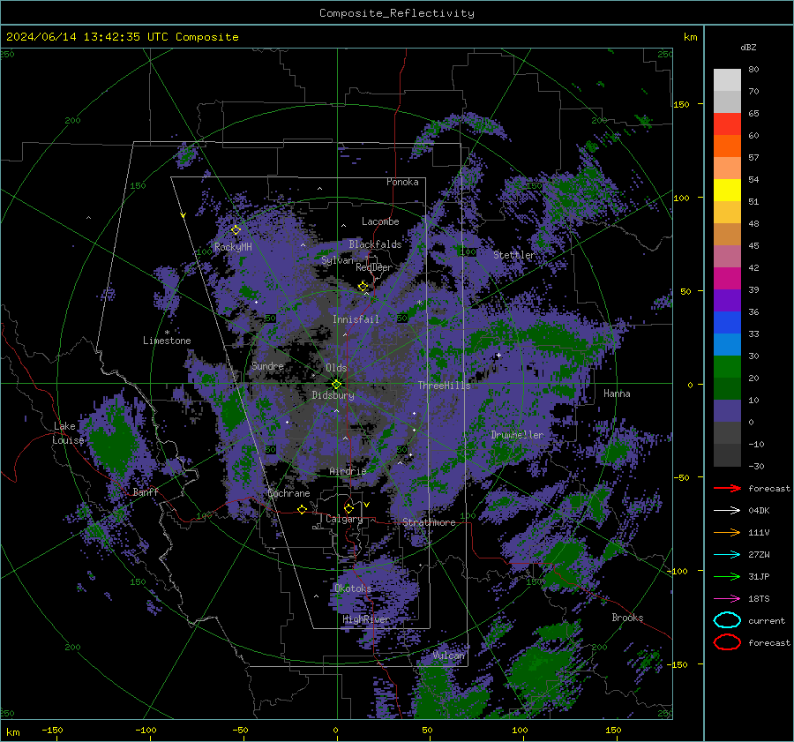Click the dBZ legend heading

[748, 48]
